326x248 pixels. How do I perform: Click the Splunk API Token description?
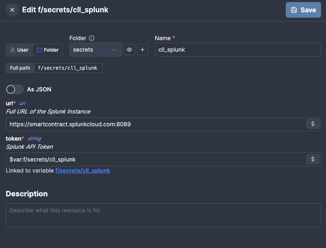(x=29, y=147)
